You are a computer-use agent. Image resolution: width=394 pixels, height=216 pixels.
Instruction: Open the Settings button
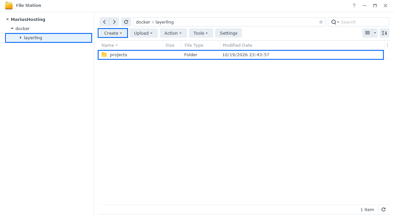229,33
